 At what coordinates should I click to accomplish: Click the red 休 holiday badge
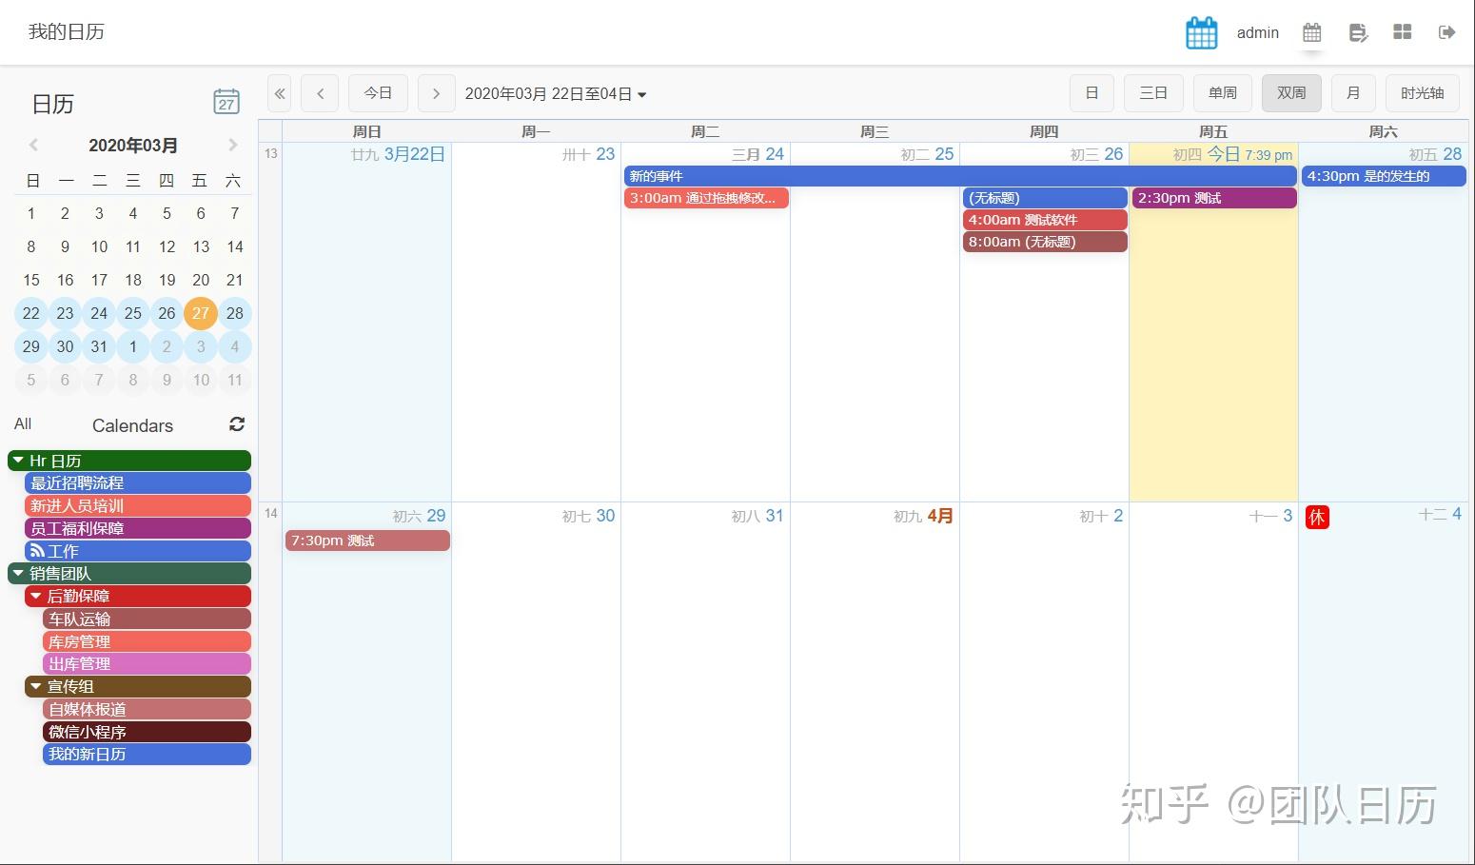1317,517
